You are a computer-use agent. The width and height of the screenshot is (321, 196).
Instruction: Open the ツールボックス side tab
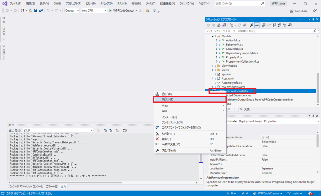tap(4, 52)
